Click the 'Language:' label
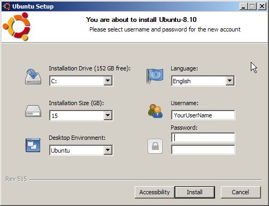Viewport: 269px width, 206px height. click(185, 68)
